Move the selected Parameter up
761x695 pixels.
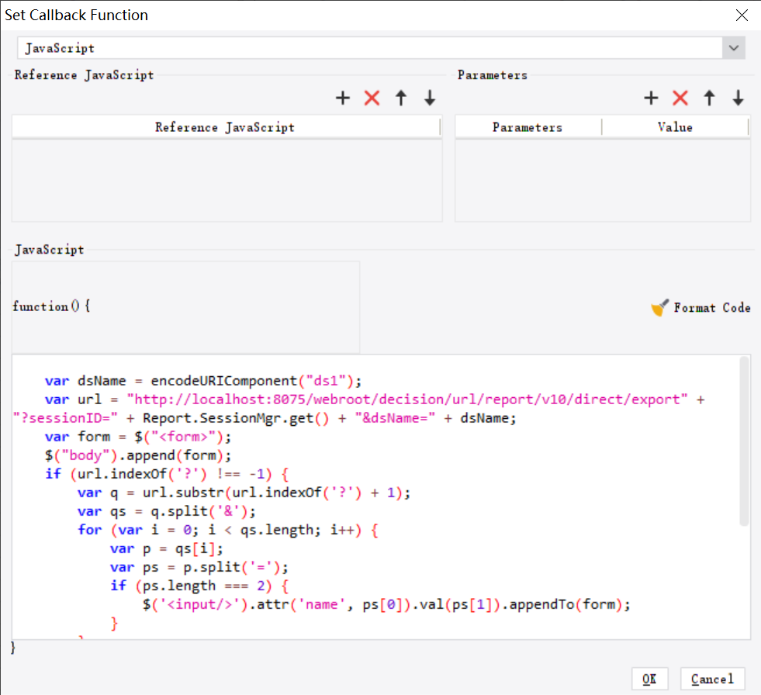click(708, 98)
